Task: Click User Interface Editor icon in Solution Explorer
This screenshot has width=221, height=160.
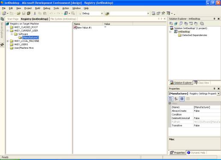Action: click(x=186, y=24)
